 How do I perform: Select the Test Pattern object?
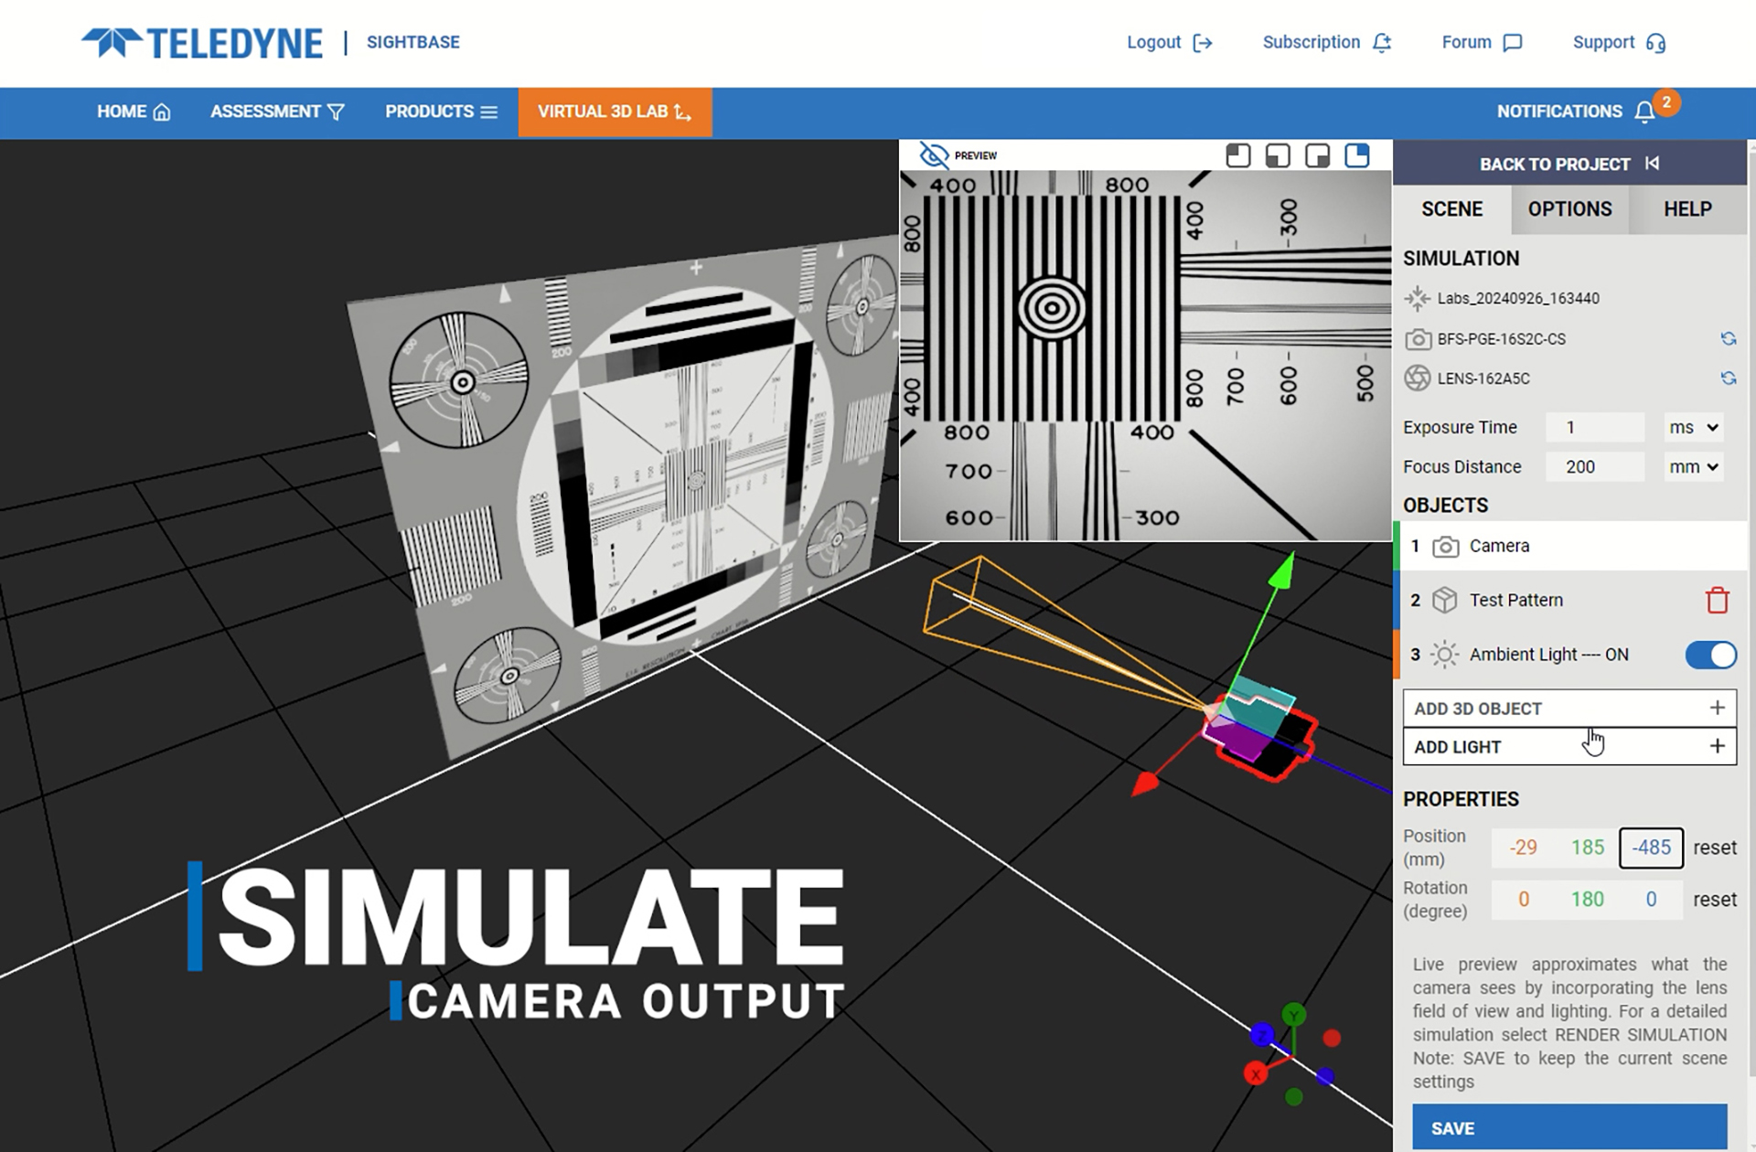pyautogui.click(x=1515, y=601)
